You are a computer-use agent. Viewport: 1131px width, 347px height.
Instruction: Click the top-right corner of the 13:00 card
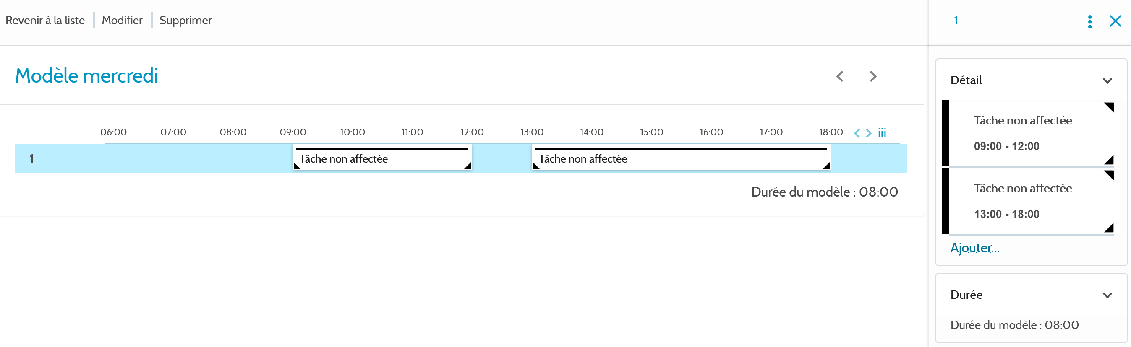coord(1110,175)
